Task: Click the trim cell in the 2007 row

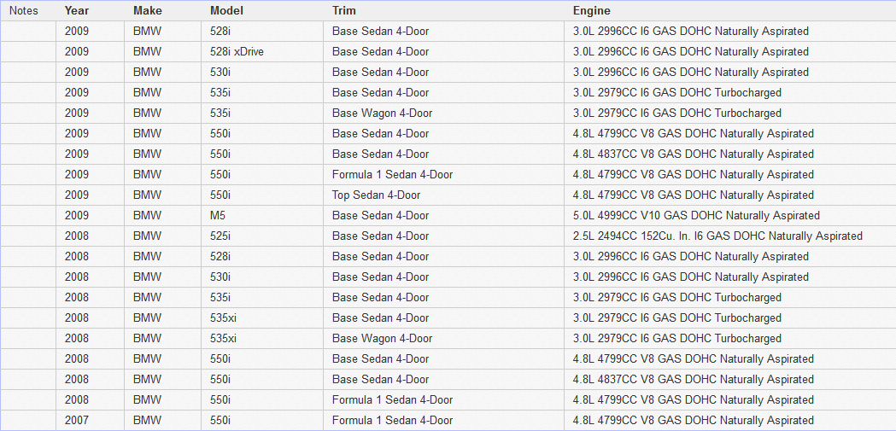Action: (x=392, y=420)
